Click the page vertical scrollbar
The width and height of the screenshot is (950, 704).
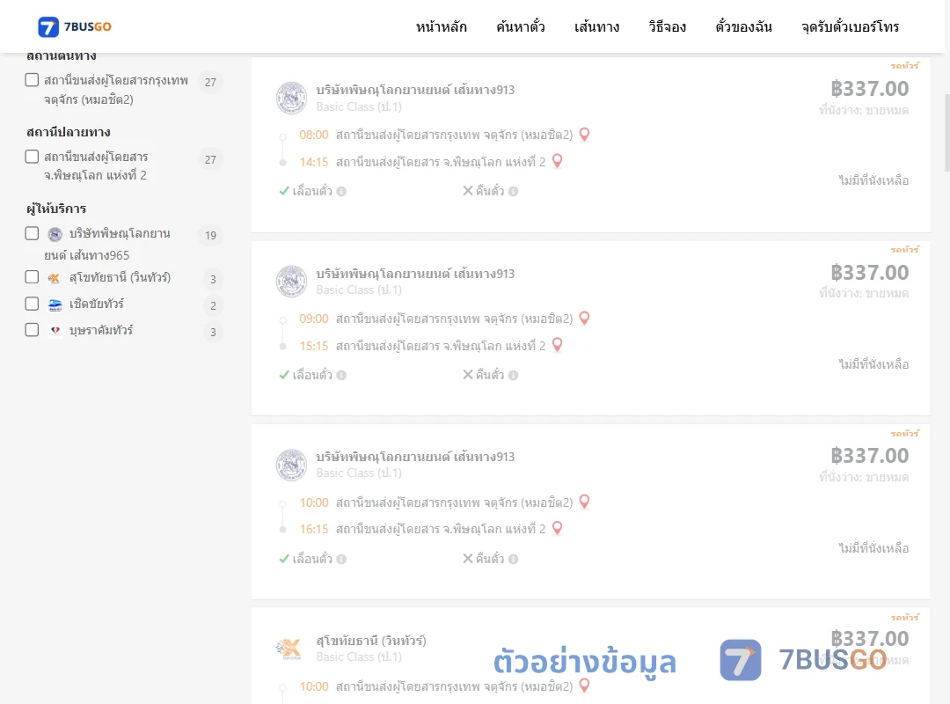tap(946, 134)
